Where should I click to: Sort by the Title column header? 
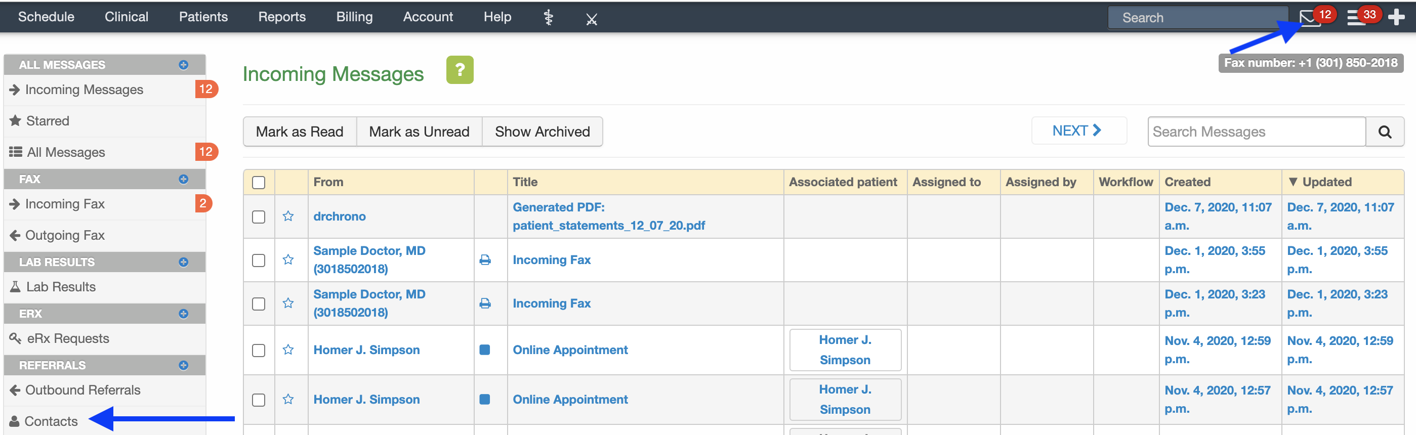[x=525, y=182]
